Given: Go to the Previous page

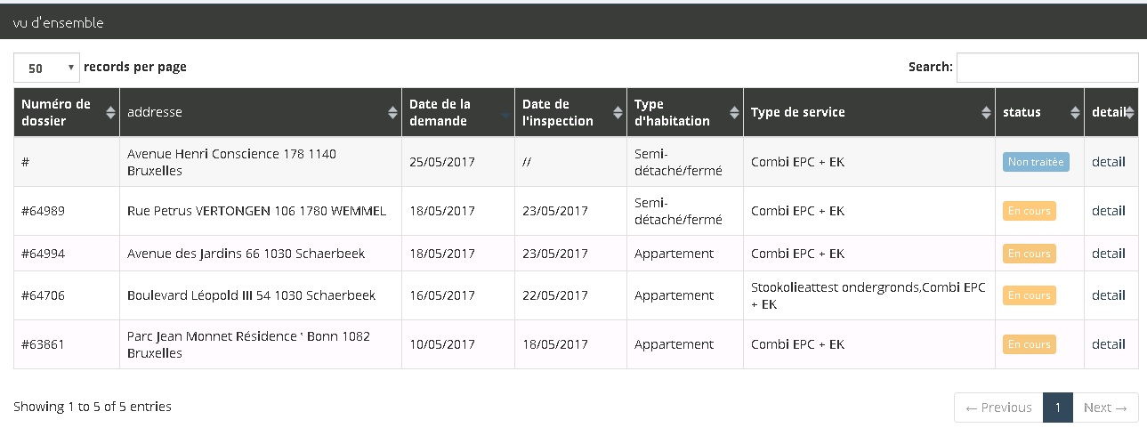Looking at the screenshot, I should tap(998, 408).
